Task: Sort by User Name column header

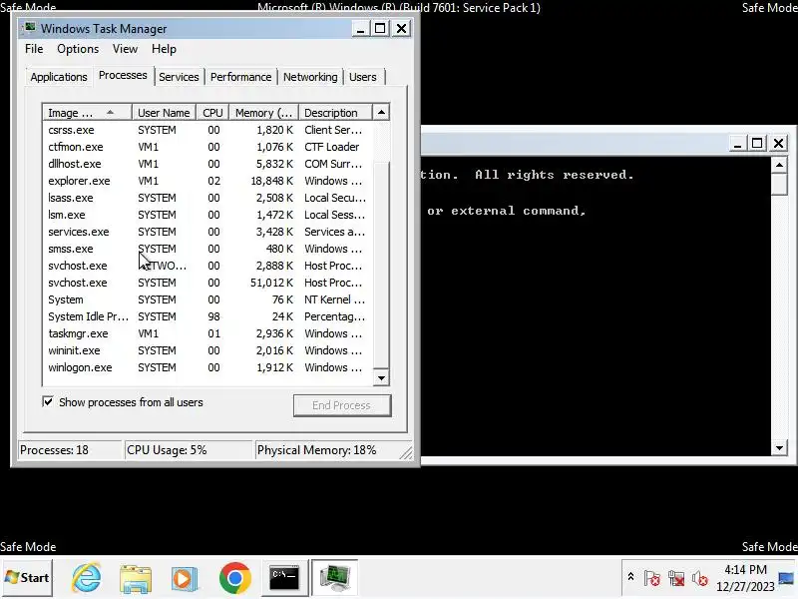Action: tap(164, 113)
